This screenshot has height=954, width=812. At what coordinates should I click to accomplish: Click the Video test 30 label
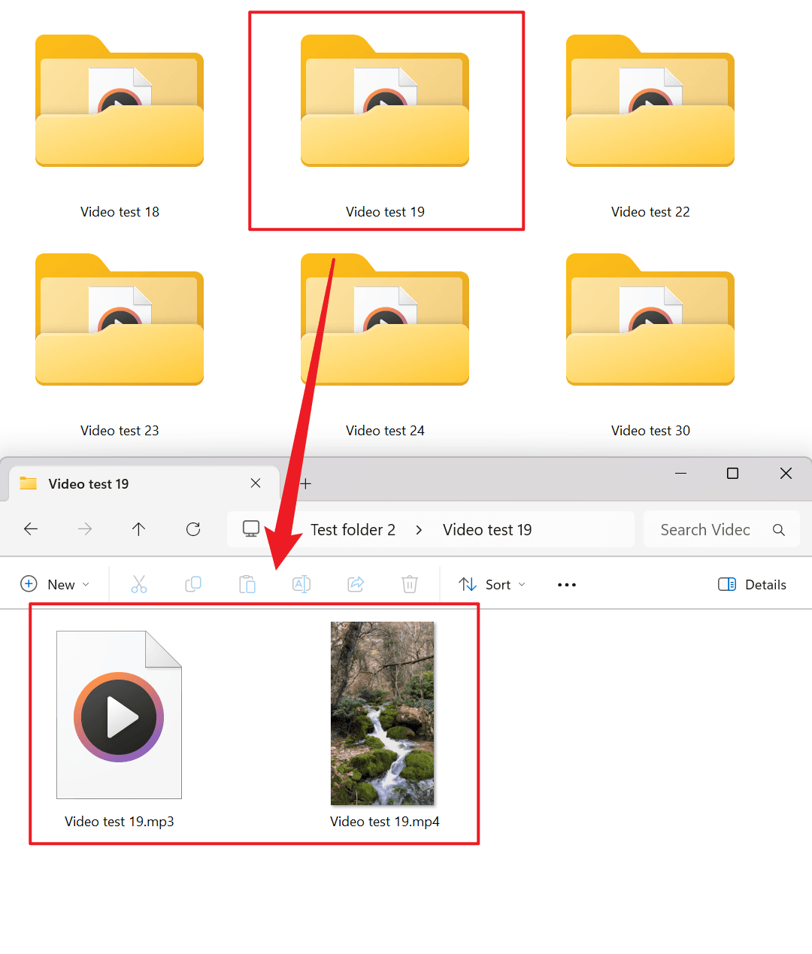coord(650,431)
